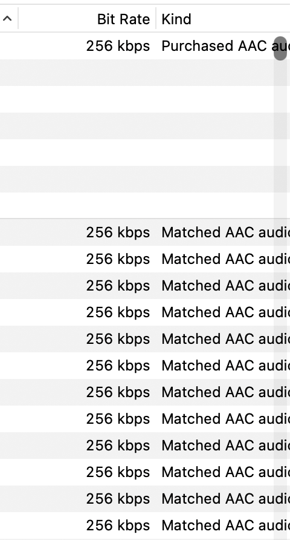Click the blank row just above the first Matched row

click(145, 205)
